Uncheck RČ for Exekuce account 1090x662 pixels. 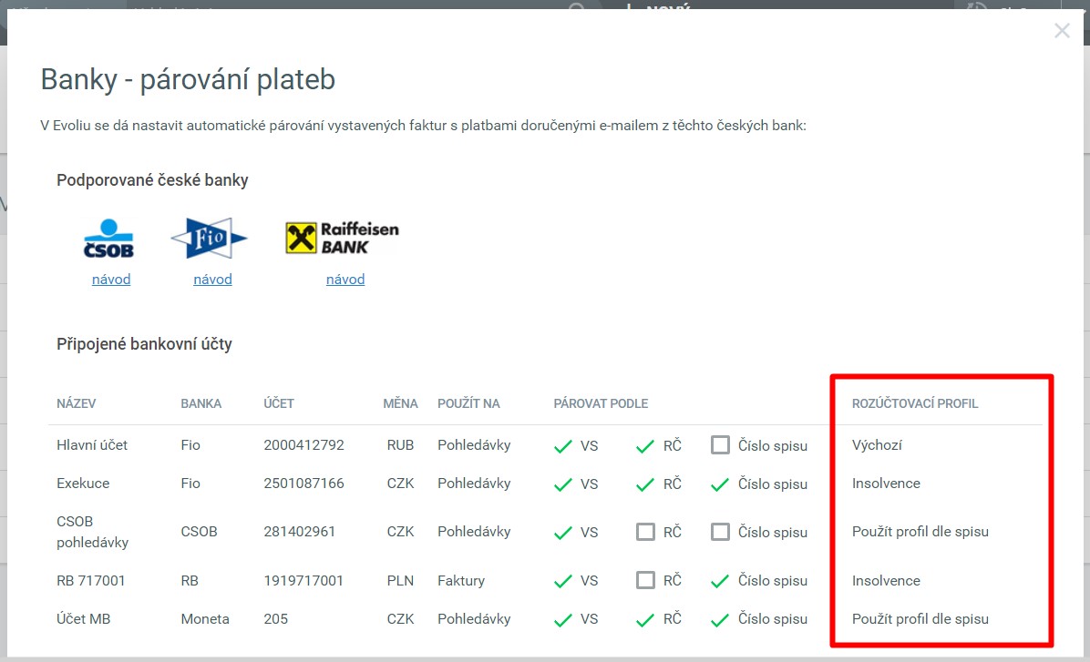(645, 484)
